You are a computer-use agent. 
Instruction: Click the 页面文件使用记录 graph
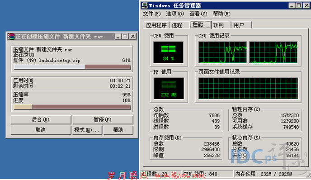[248, 88]
